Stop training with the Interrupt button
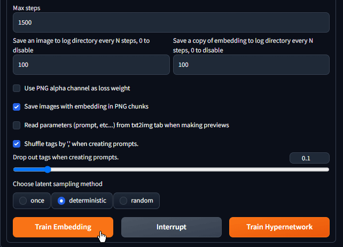The image size is (343, 247). (x=171, y=227)
